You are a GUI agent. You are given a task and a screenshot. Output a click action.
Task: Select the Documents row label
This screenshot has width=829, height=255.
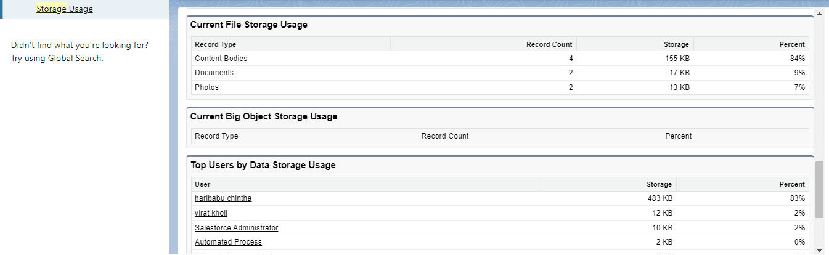coord(214,73)
